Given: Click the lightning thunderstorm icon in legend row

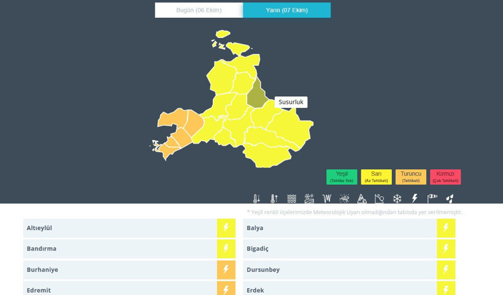Looking at the screenshot, I should click(415, 199).
